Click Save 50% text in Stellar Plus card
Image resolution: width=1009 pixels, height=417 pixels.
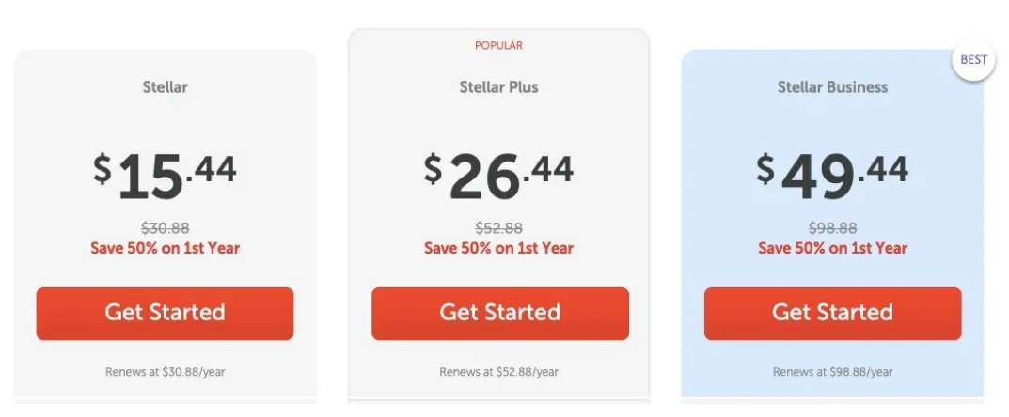pos(498,249)
